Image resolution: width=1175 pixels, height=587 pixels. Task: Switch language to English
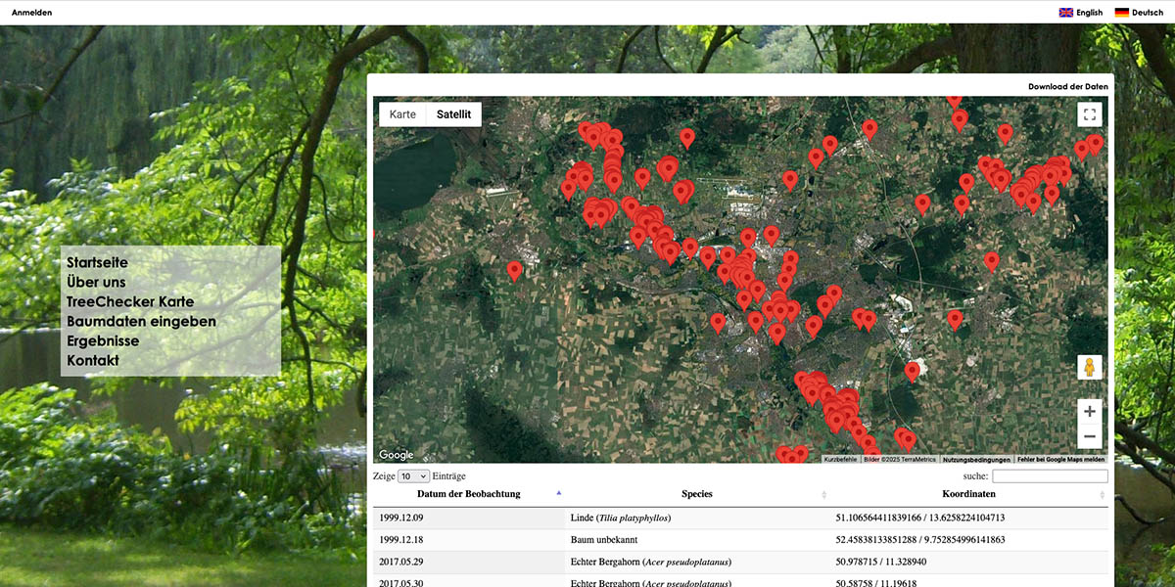coord(1090,13)
